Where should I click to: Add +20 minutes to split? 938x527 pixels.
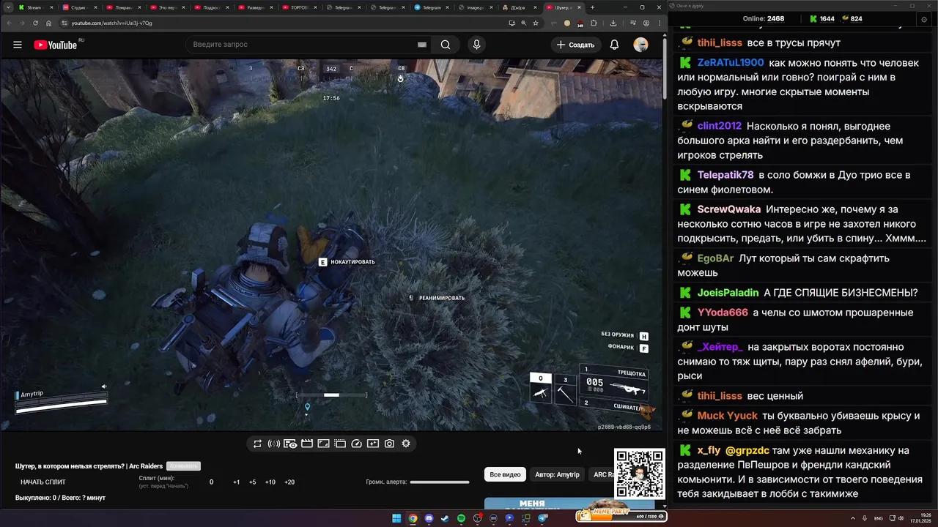289,482
